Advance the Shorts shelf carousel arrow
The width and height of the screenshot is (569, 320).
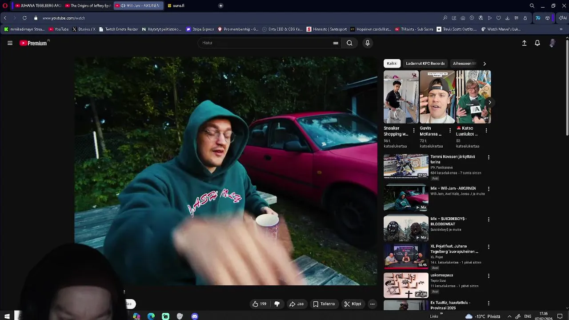coord(489,102)
